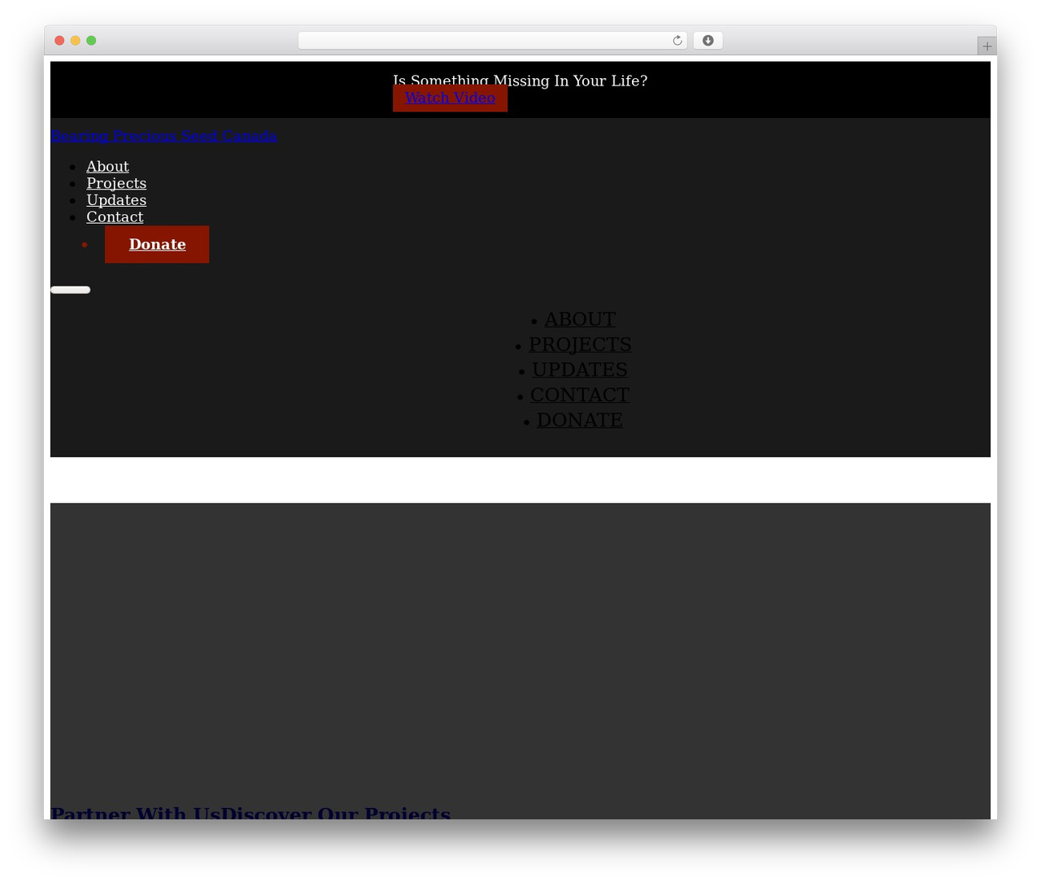1041x882 pixels.
Task: Add a new browser tab
Action: pyautogui.click(x=987, y=46)
